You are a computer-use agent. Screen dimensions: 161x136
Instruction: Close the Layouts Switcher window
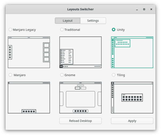tap(151, 9)
